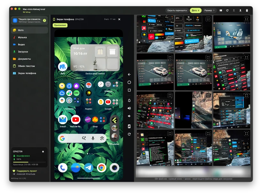Click the Mac-mini-Aleksej.local title
This screenshot has height=194, width=262.
[x=34, y=9]
